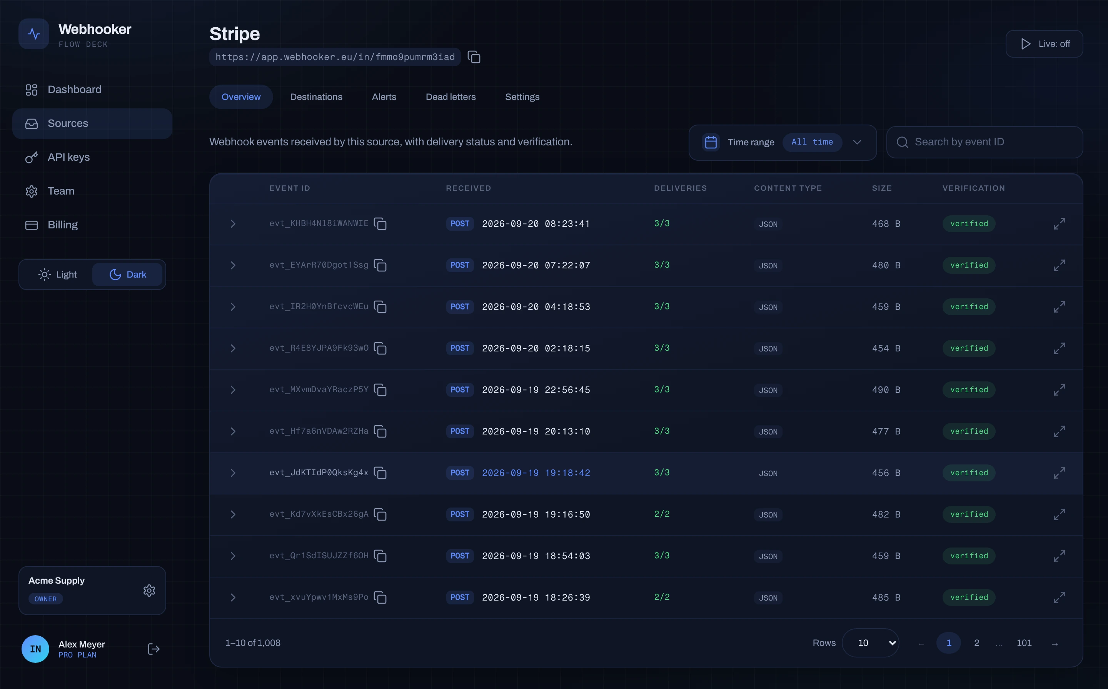The image size is (1108, 689).
Task: Click the '1–10 of 1,008' count
Action: [253, 643]
